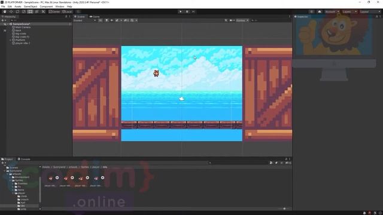Viewport: 383px width, 215px height.
Task: Click the Assets breadcrumb link
Action: pyautogui.click(x=45, y=167)
